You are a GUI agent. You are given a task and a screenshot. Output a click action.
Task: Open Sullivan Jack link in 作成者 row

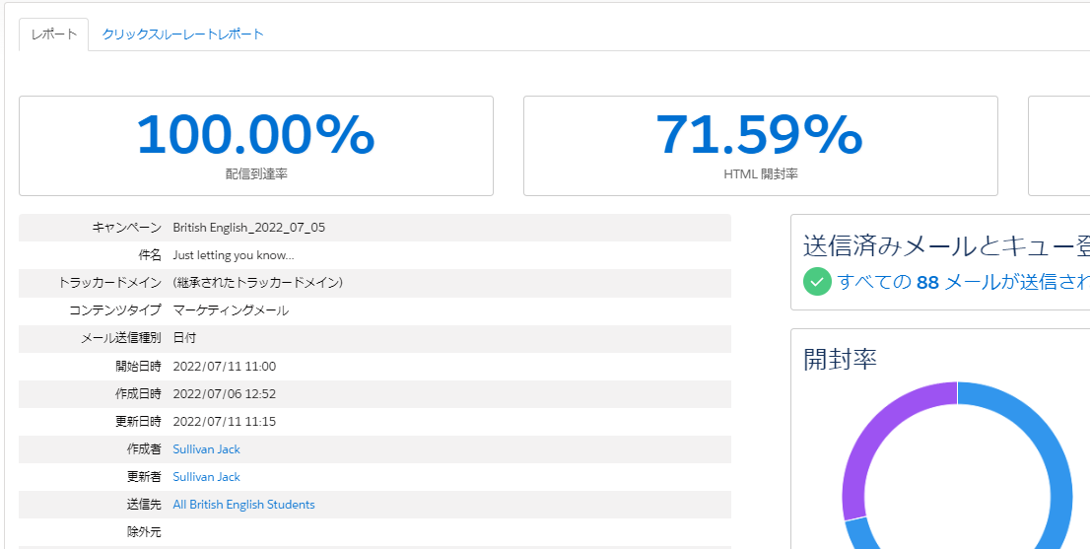click(x=206, y=449)
